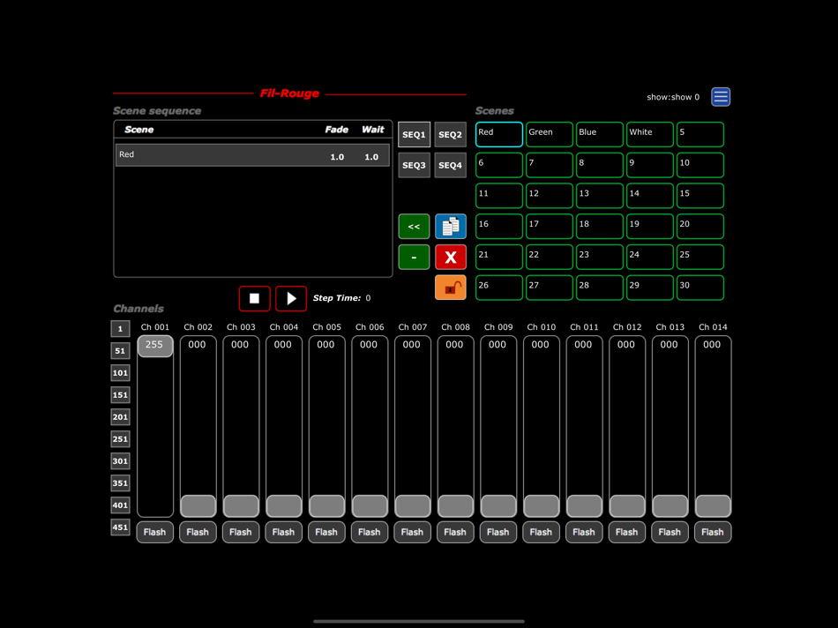838x628 pixels.
Task: Flash channel 014
Action: click(713, 533)
